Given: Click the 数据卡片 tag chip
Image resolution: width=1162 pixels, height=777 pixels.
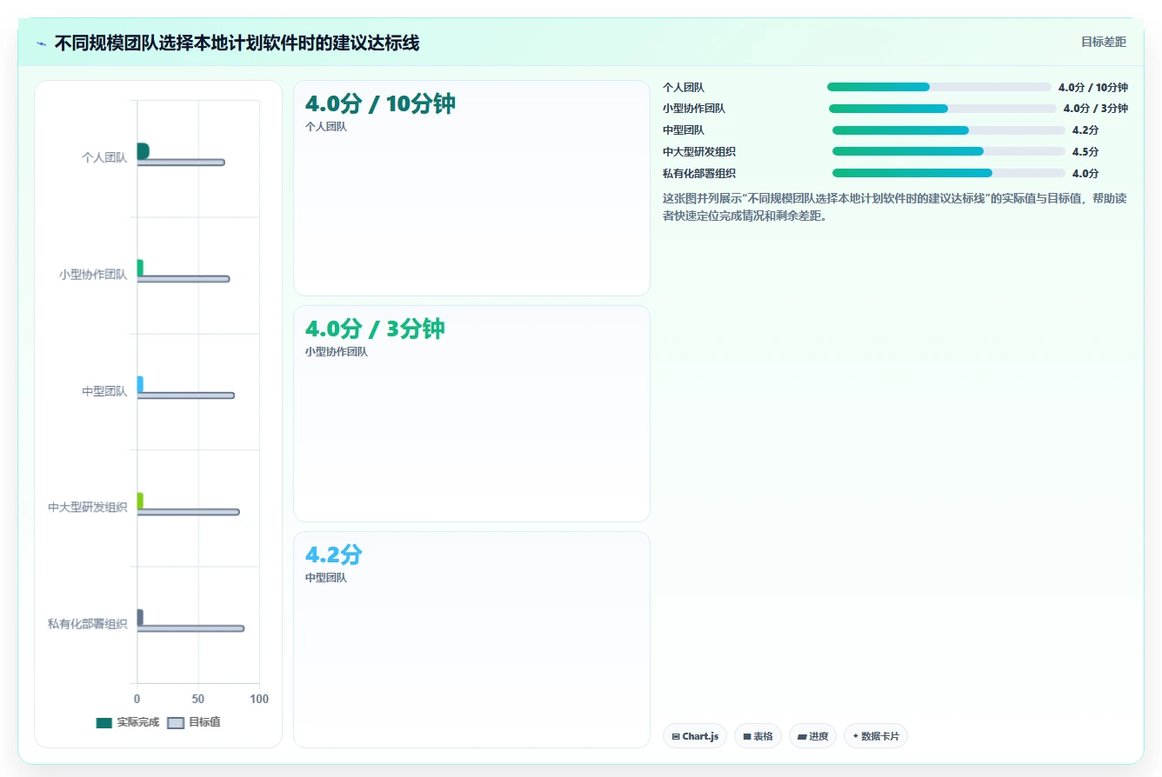Looking at the screenshot, I should [x=876, y=736].
